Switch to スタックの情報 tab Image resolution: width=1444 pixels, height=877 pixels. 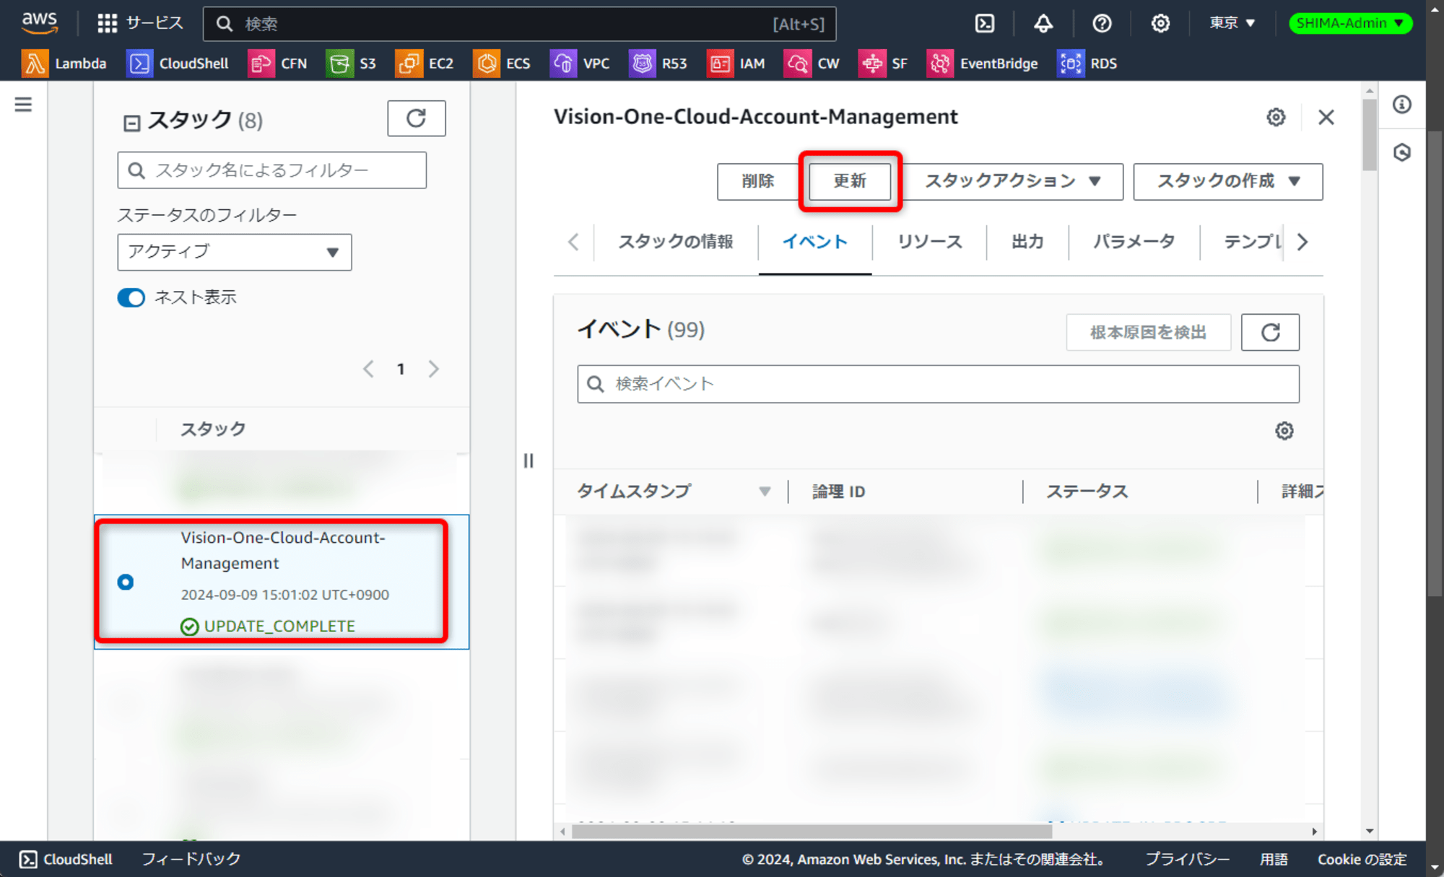point(676,242)
